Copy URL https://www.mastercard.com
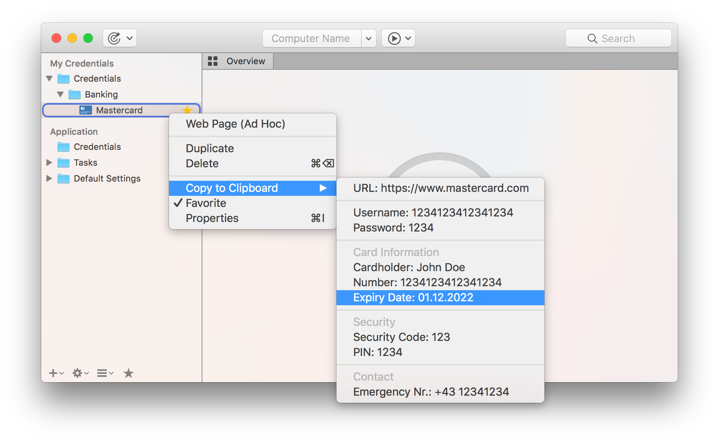This screenshot has height=444, width=719. (440, 188)
